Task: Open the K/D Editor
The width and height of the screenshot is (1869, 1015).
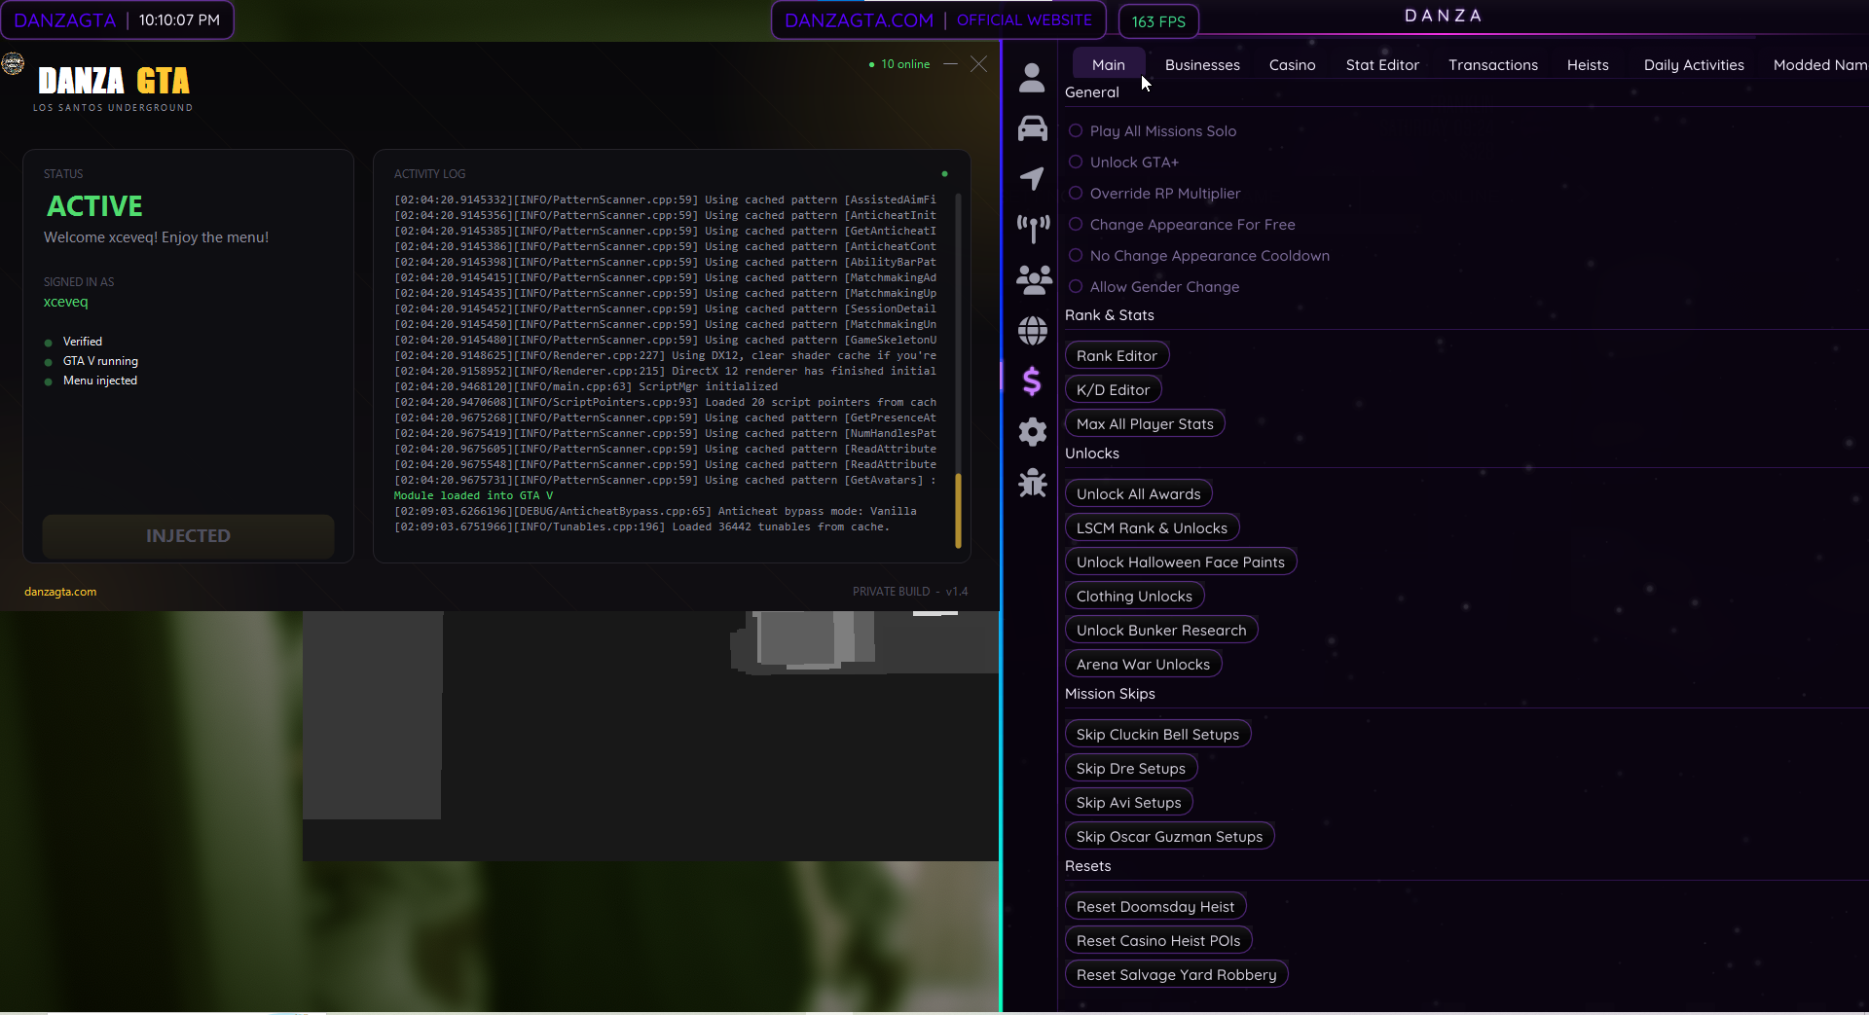Action: [1113, 390]
